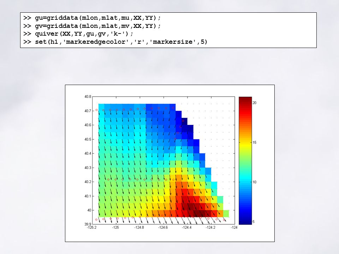Click the set(h1,'markeredgecolor') command line

(x=115, y=42)
